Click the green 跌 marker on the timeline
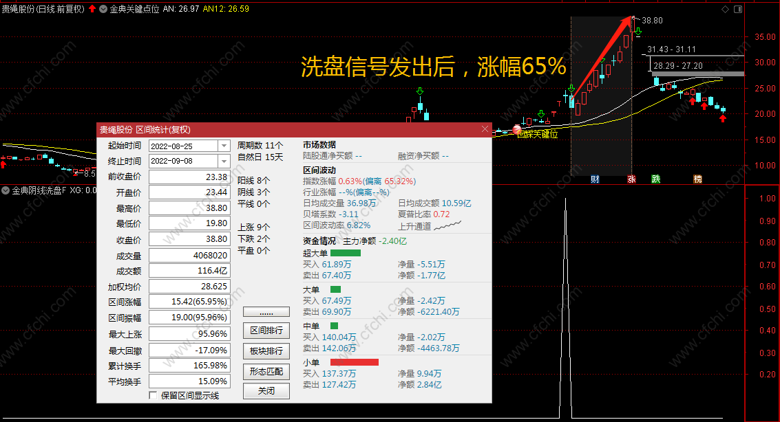Screen dimensions: 780x422 [x=656, y=179]
